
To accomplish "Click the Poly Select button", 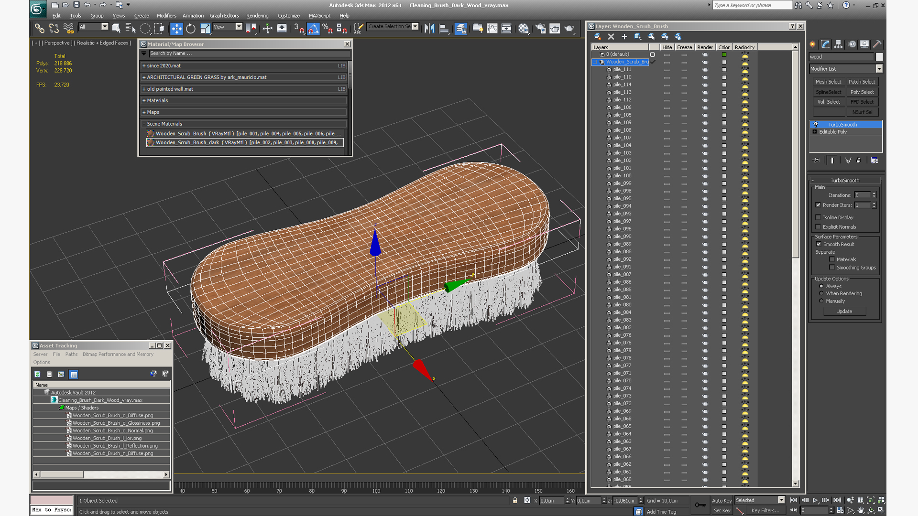I will pyautogui.click(x=862, y=92).
